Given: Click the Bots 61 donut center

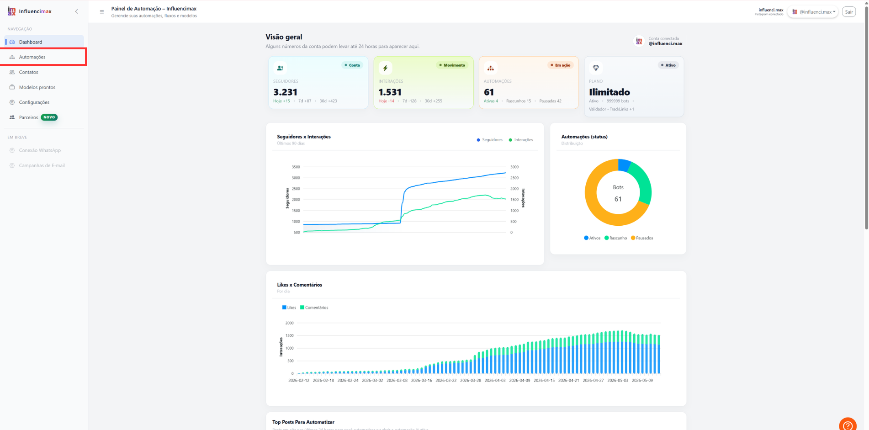Looking at the screenshot, I should (618, 193).
